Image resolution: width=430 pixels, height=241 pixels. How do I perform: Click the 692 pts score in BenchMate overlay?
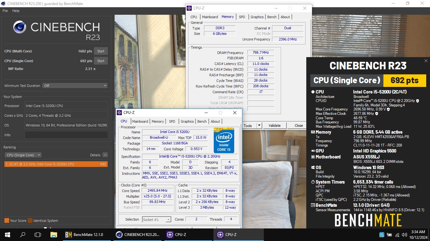[x=405, y=80]
